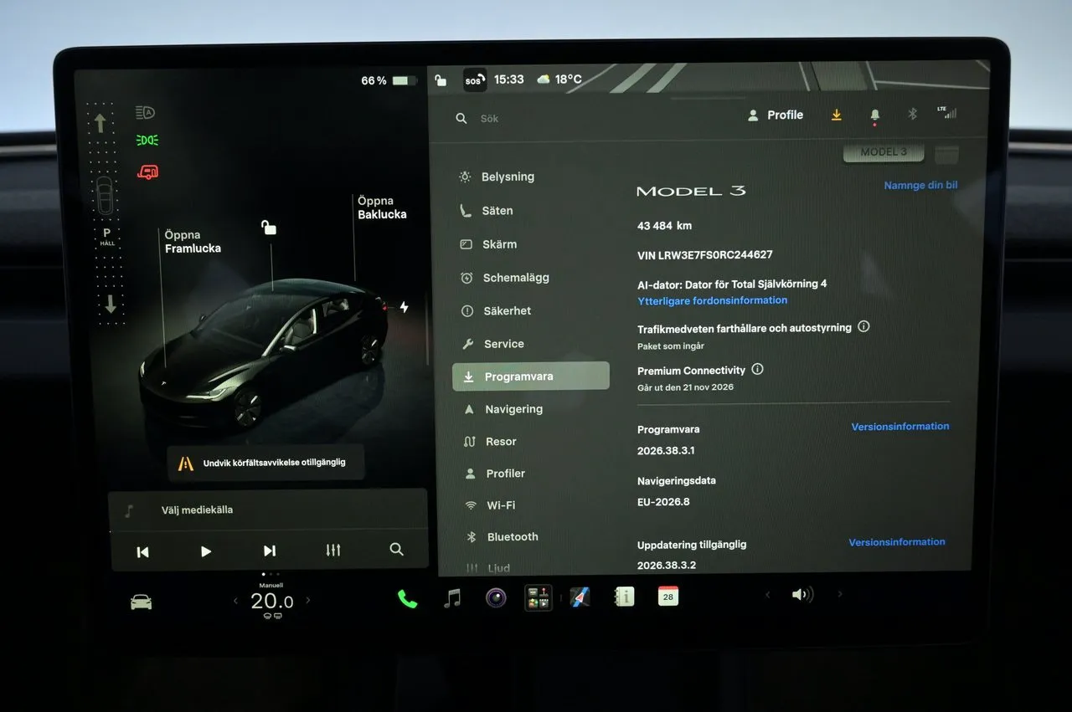Open Profile button
Image resolution: width=1072 pixels, height=712 pixels.
(x=776, y=115)
